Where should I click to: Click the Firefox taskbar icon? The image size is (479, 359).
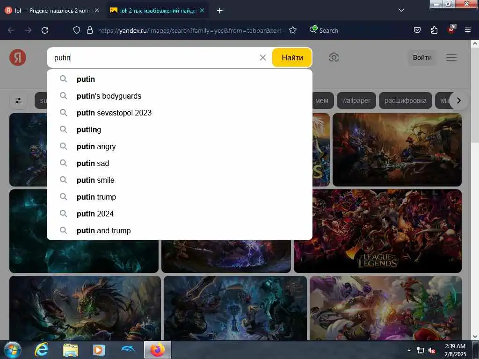point(157,350)
